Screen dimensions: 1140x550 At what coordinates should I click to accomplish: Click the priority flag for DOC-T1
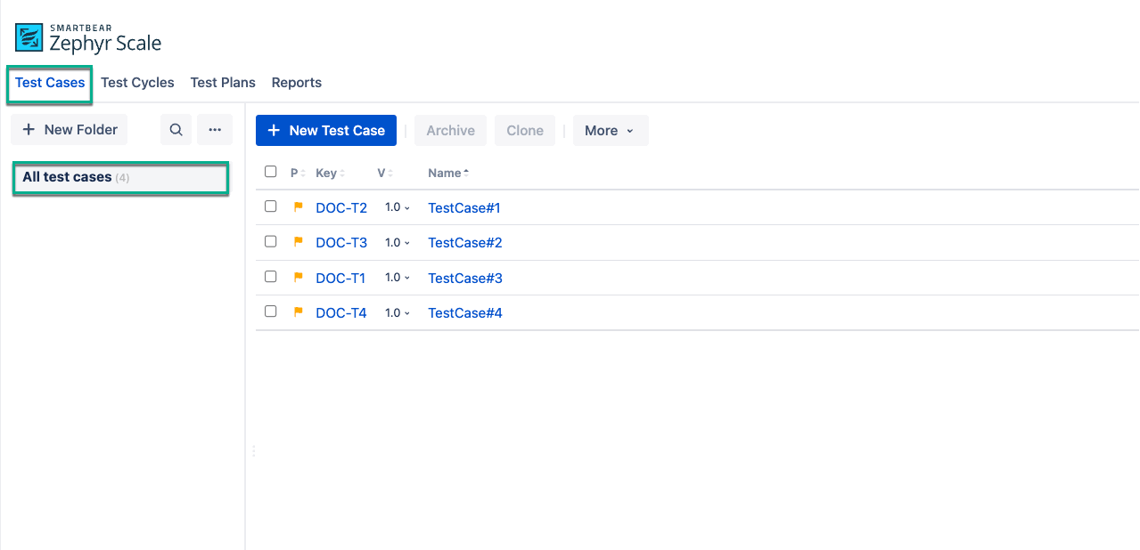point(298,277)
